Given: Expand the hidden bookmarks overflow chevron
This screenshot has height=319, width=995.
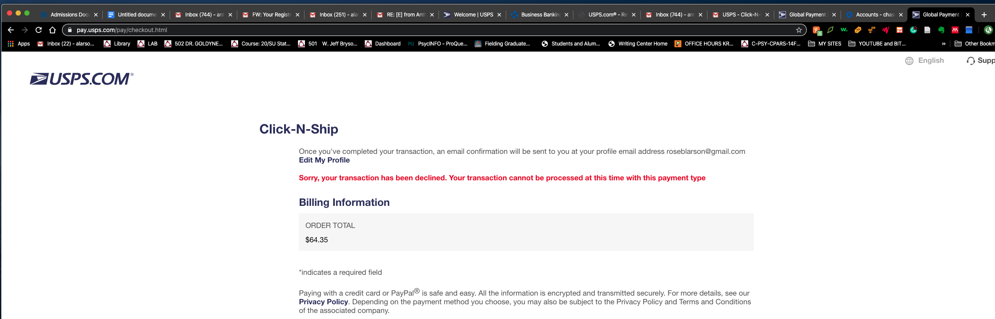Looking at the screenshot, I should coord(943,44).
